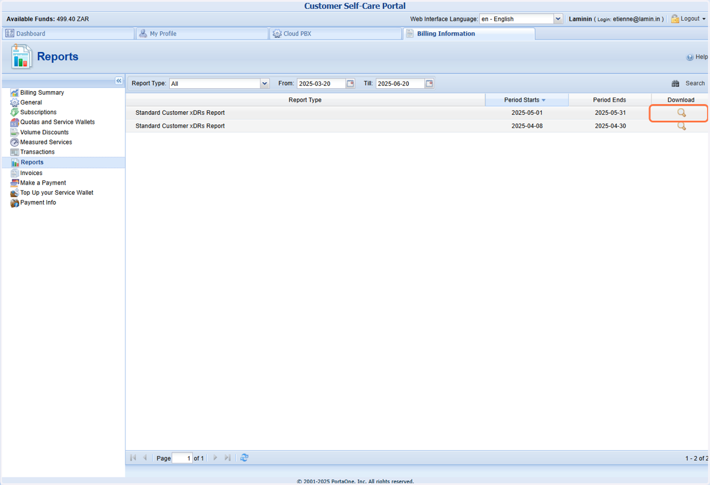Screen dimensions: 710x485
Task: Select Standard Customer xDRs Report for 2025-04-08
Action: (x=180, y=126)
